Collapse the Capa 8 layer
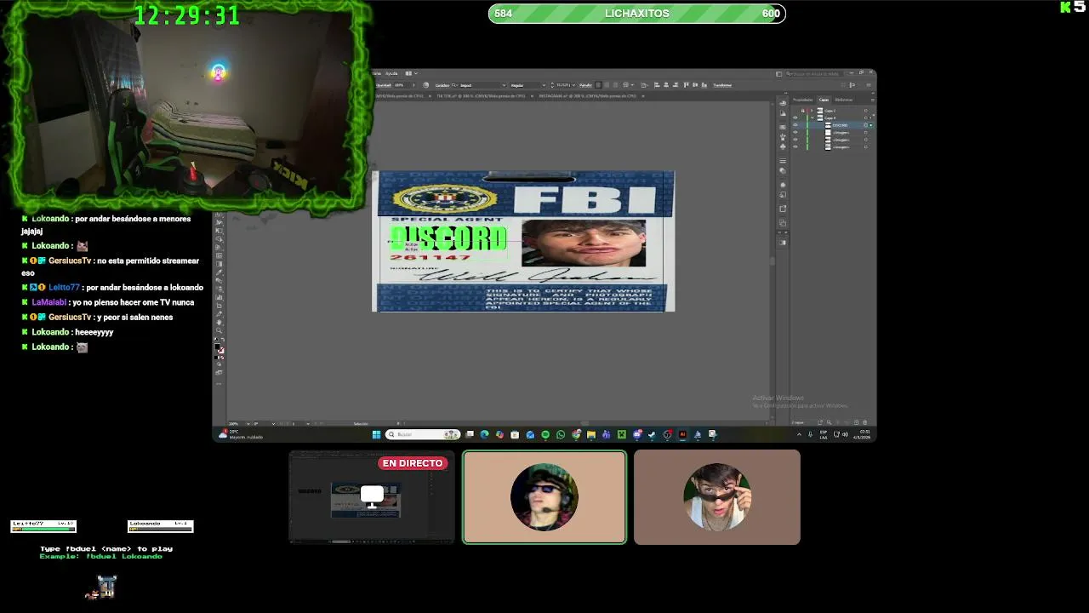Screen dimensions: 1089x613 click(x=812, y=117)
